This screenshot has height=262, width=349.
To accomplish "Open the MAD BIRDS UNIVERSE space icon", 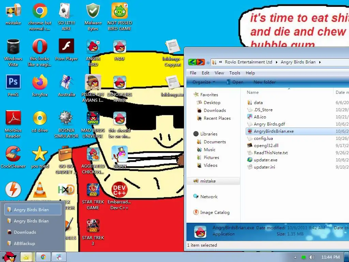I will pyautogui.click(x=93, y=124).
